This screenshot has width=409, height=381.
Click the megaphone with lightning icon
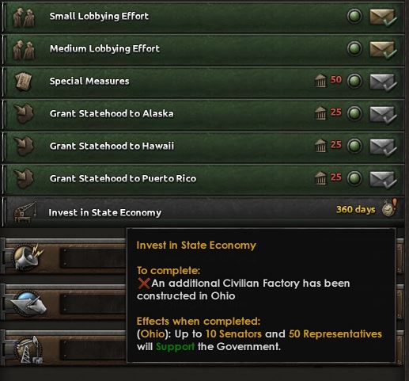coord(28,257)
